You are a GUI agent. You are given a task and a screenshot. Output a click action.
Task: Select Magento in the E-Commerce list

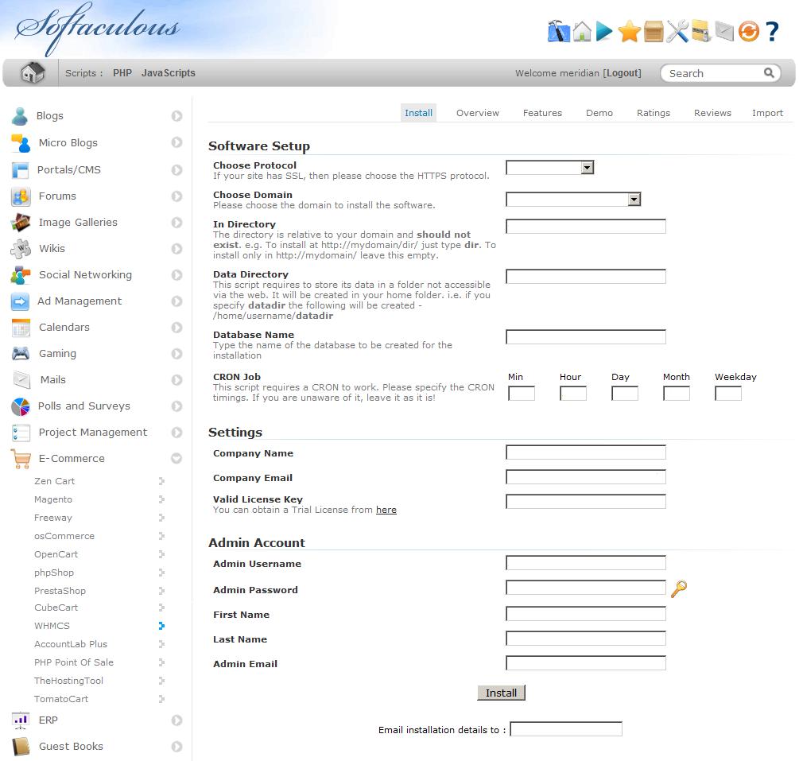pyautogui.click(x=53, y=499)
